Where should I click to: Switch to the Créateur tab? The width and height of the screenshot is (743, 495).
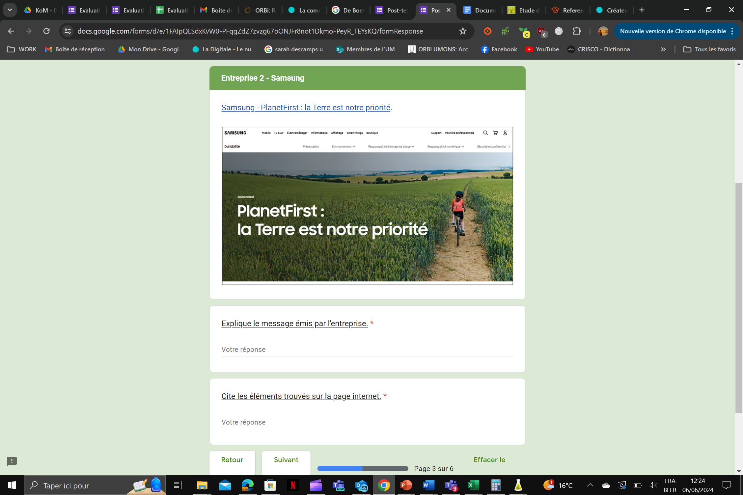click(612, 10)
